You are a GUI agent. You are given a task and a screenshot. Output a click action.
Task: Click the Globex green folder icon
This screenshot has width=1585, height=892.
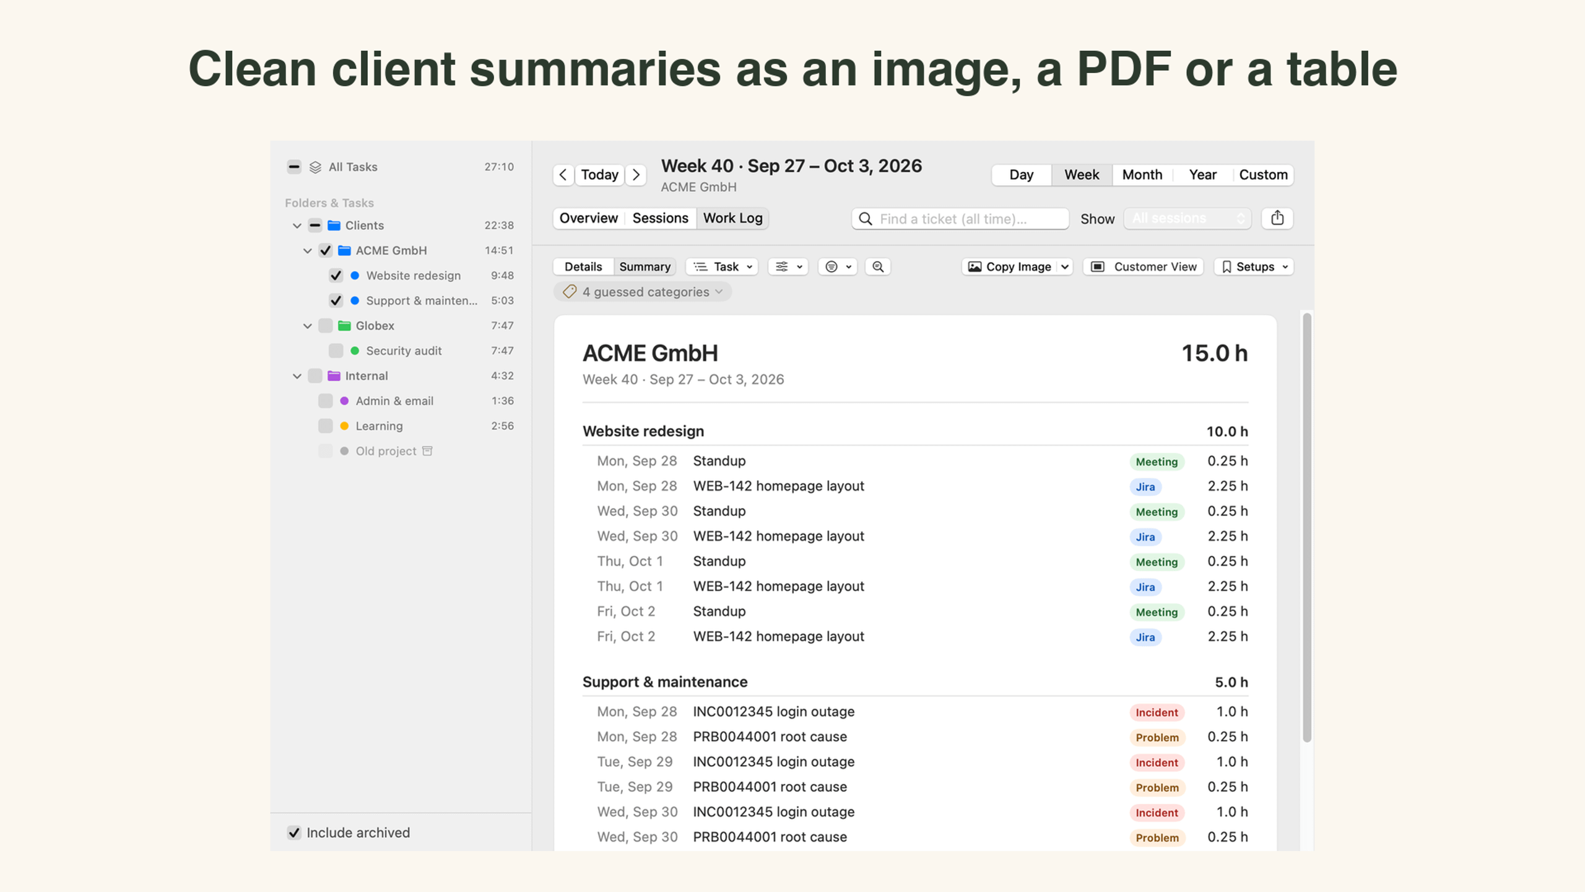tap(345, 325)
